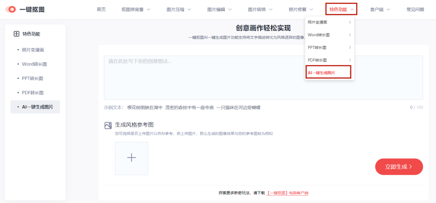The height and width of the screenshot is (203, 436).
Task: Click the 生成风格参考图 picture icon
Action: pyautogui.click(x=108, y=125)
